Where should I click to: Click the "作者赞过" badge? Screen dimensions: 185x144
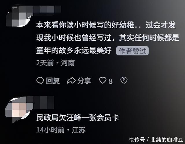point(132,51)
